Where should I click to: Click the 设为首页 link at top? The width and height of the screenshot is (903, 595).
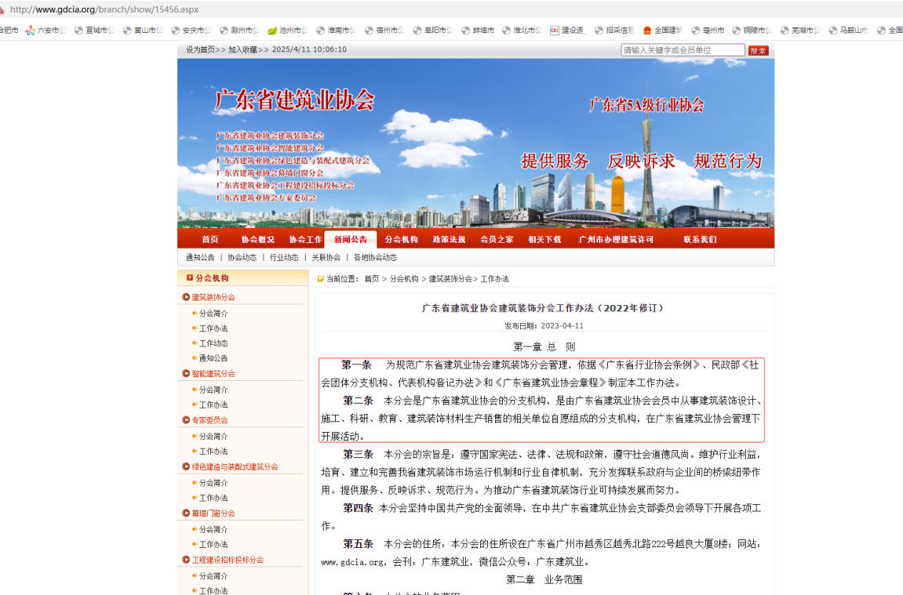pyautogui.click(x=200, y=49)
